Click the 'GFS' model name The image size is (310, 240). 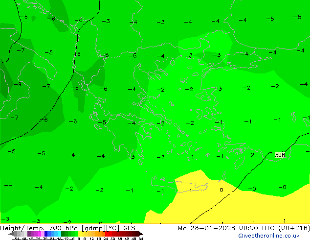click(x=129, y=228)
